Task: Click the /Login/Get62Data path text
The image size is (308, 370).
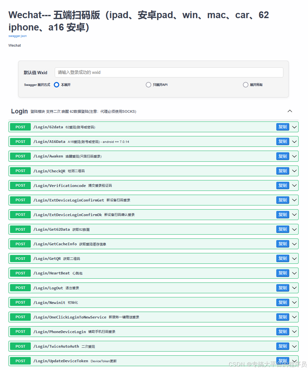Action: pos(51,229)
